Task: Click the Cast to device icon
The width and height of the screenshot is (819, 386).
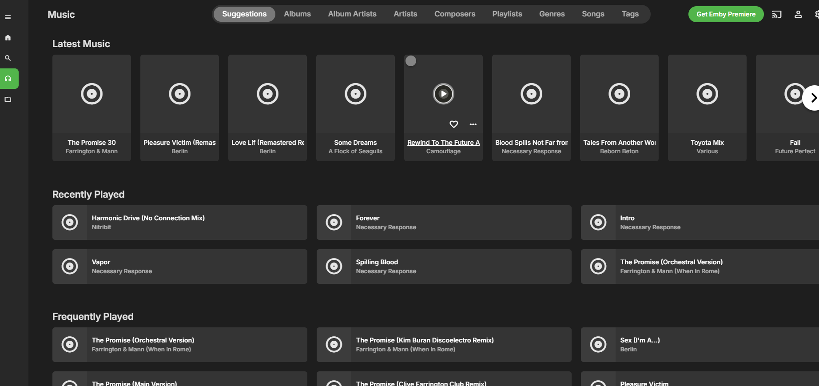Action: tap(776, 14)
